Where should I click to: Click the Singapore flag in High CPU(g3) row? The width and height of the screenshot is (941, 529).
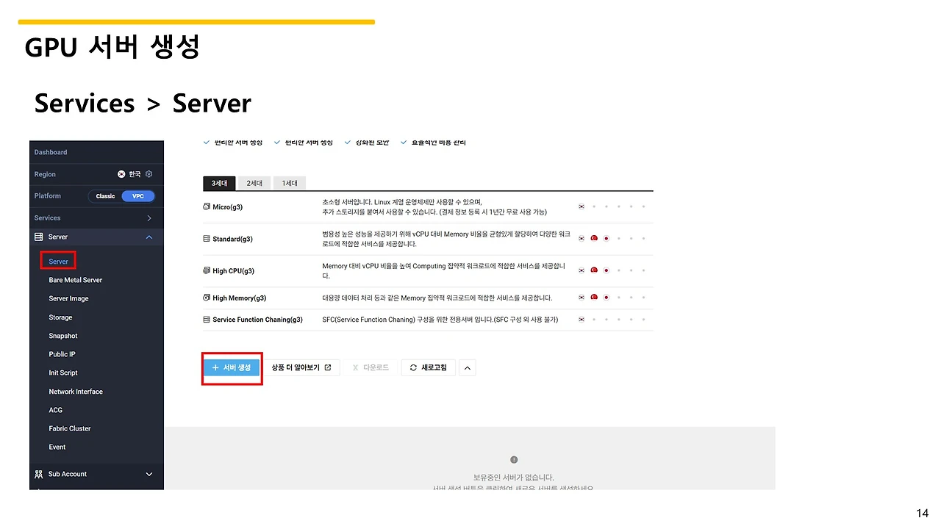tap(594, 270)
